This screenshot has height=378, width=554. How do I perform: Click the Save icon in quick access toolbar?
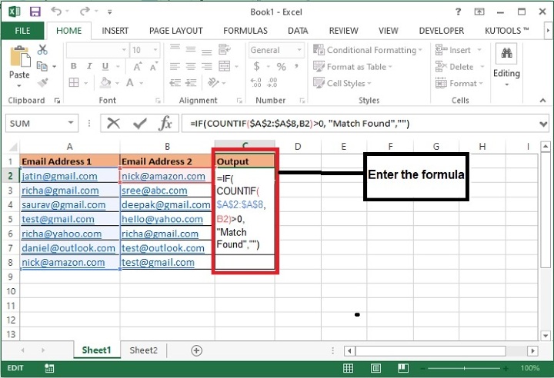(35, 12)
